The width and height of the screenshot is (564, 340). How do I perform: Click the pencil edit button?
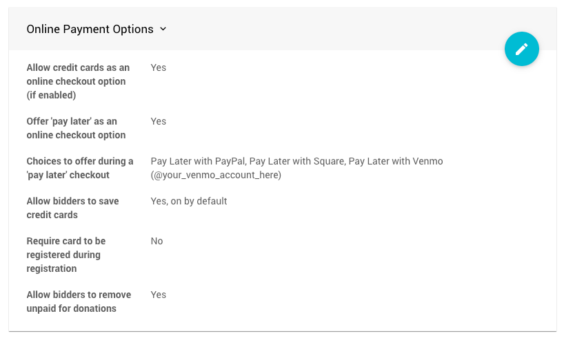coord(521,49)
